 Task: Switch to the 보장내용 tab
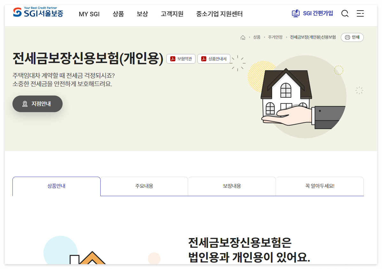pyautogui.click(x=232, y=186)
